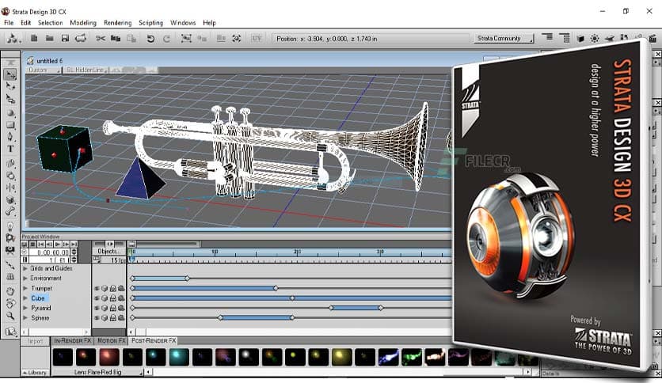The width and height of the screenshot is (662, 383).
Task: Toggle Cube visibility eye icon
Action: [97, 298]
